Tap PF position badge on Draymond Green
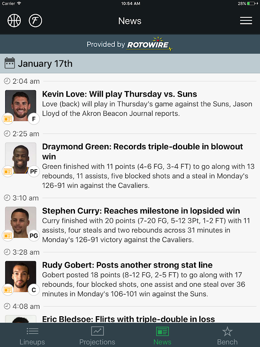 pyautogui.click(x=34, y=171)
